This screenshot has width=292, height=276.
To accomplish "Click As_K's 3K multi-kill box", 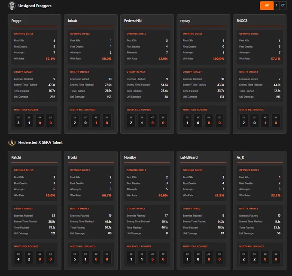I will [x=254, y=257].
